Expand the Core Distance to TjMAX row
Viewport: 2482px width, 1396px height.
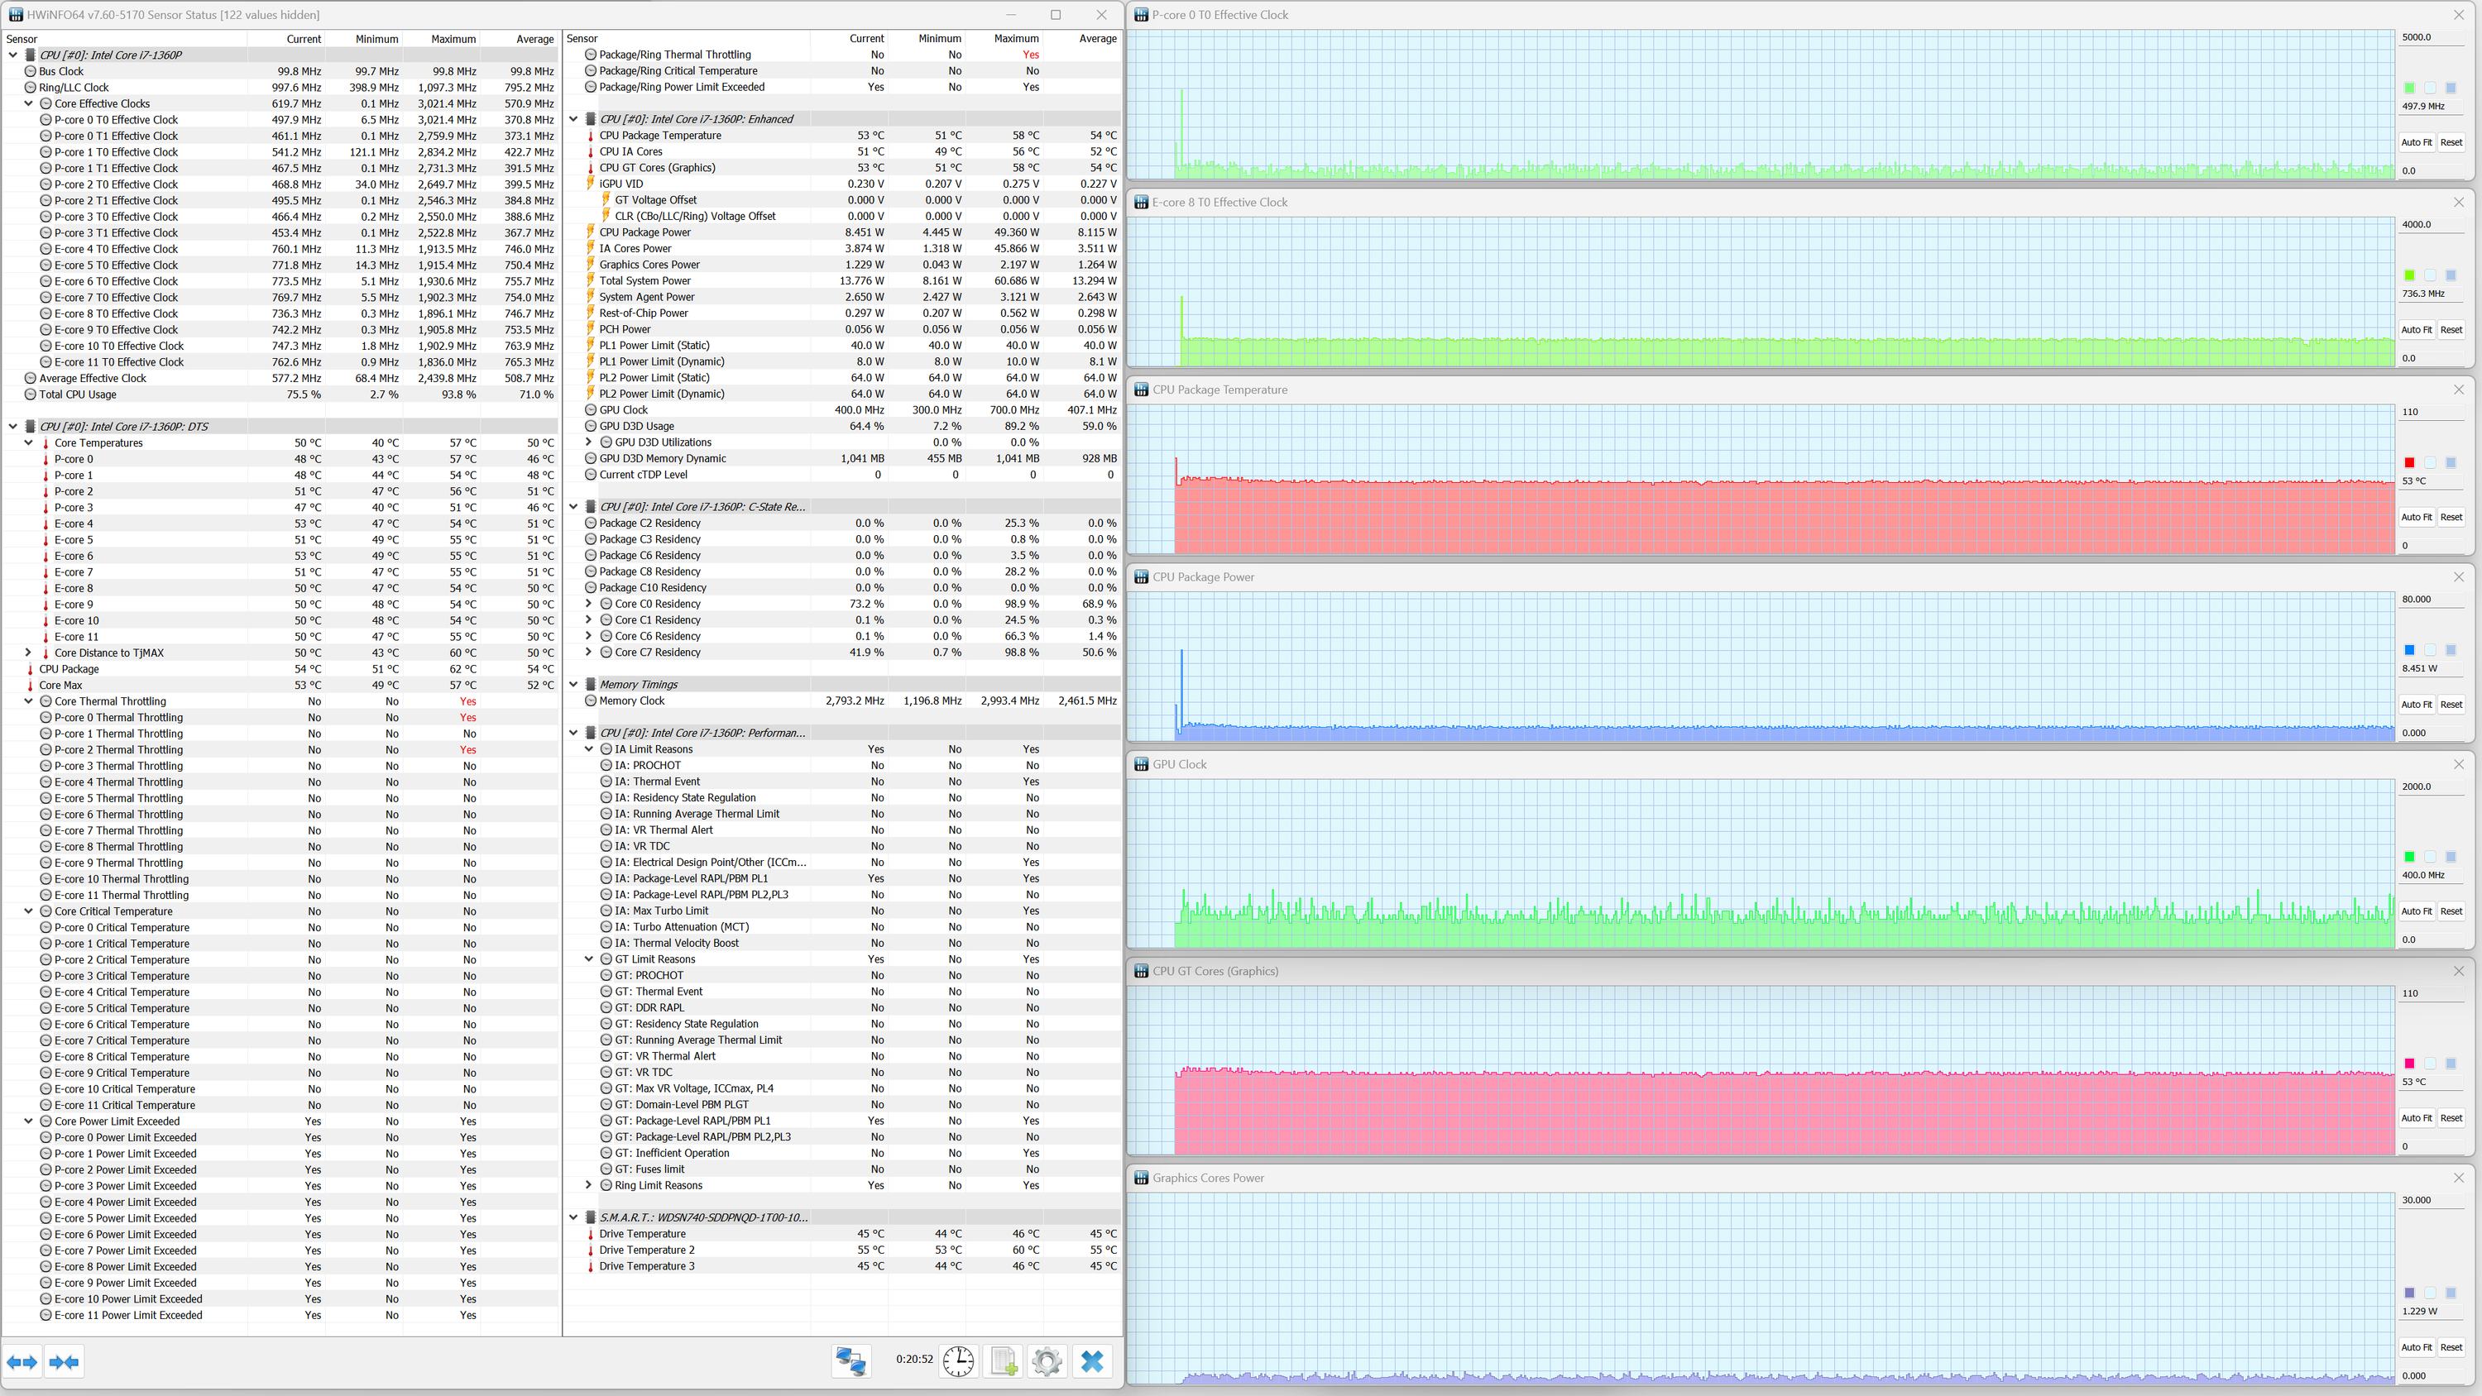[x=29, y=653]
